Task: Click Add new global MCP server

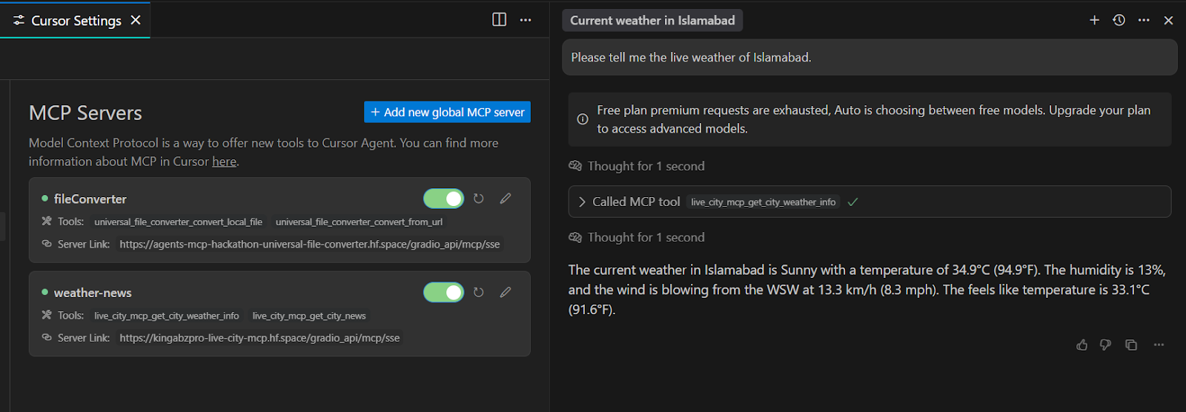Action: (x=447, y=112)
